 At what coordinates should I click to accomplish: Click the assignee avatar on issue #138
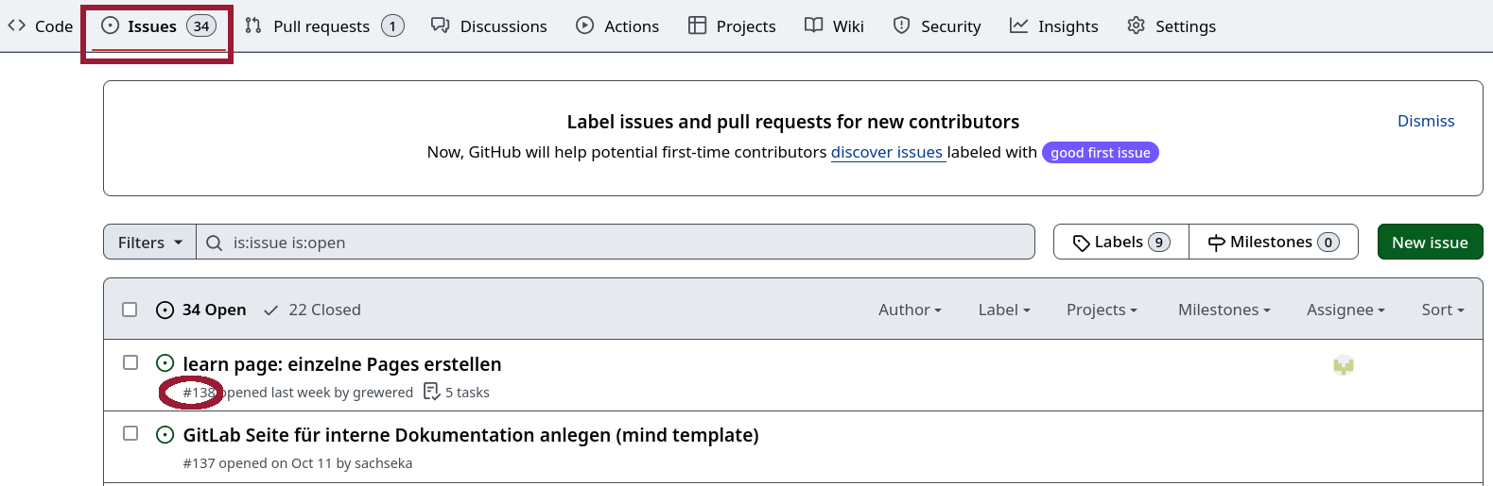1344,365
